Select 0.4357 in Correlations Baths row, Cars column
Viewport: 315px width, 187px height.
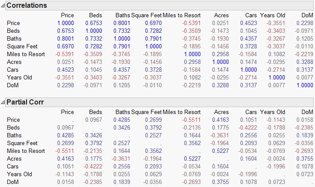(248, 39)
